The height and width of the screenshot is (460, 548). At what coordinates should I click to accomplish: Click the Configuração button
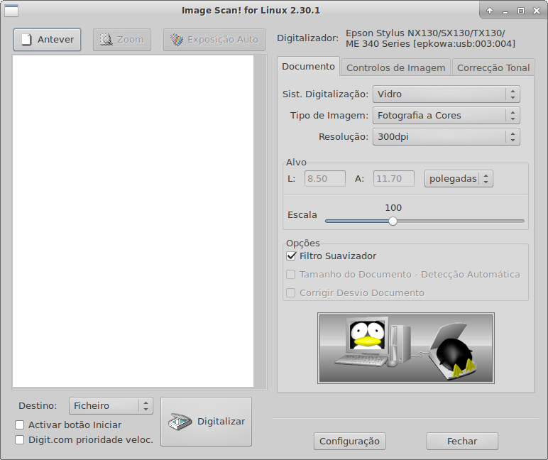349,441
